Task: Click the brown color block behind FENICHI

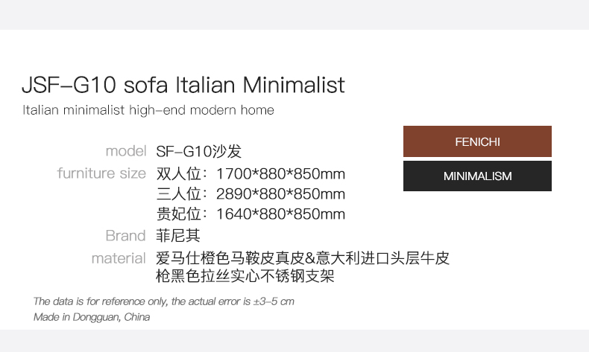Action: click(x=477, y=141)
